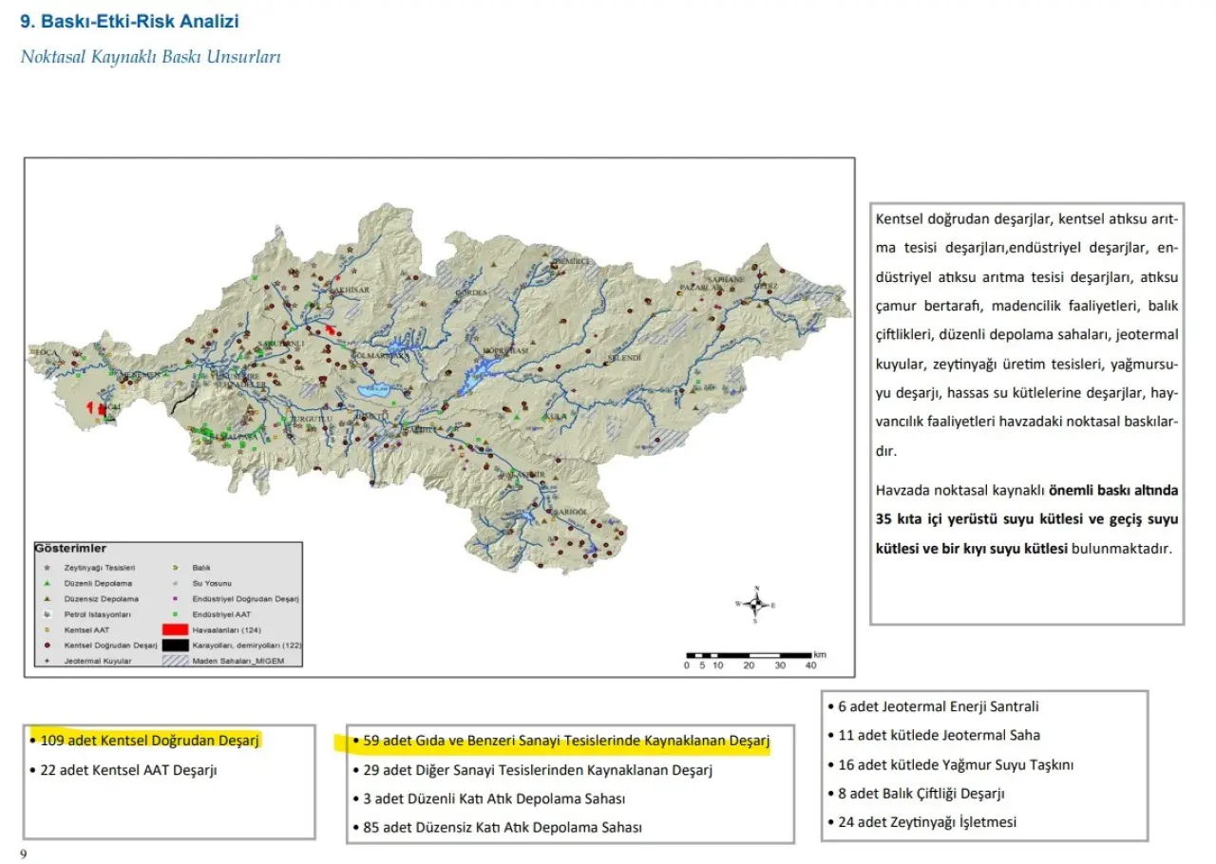Click the map scale bar in km

[748, 655]
